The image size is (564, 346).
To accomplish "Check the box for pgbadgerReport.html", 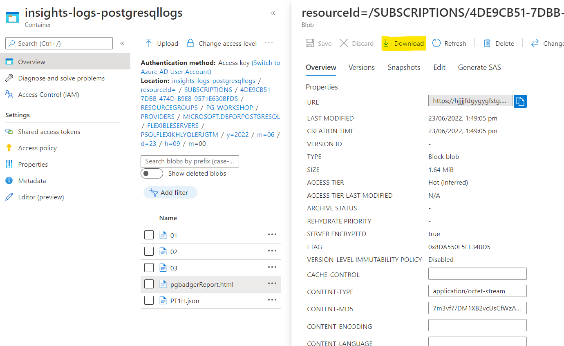I will pos(149,284).
